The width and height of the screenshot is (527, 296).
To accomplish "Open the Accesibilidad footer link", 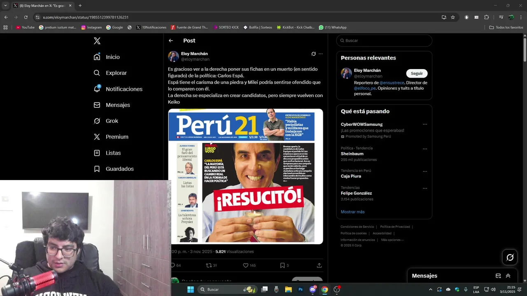I will point(382,233).
